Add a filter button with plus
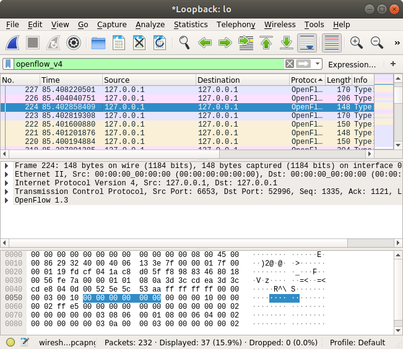Screen dimensions: 403x349 click(392, 64)
